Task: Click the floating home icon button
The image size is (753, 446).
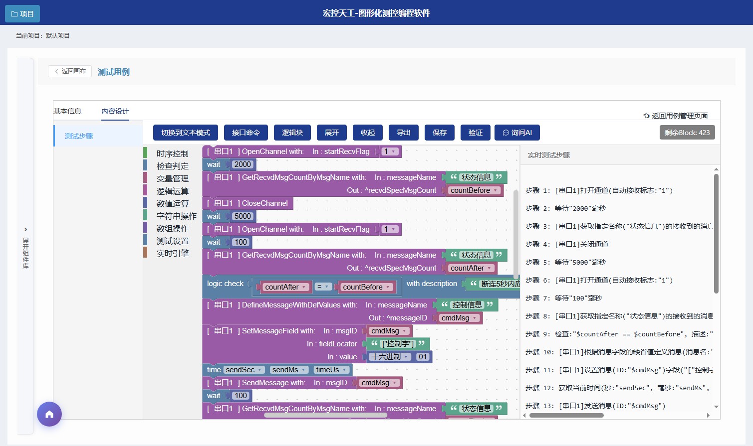Action: click(49, 414)
